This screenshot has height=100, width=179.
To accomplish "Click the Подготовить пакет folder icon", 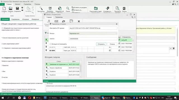I will pyautogui.click(x=96, y=9).
